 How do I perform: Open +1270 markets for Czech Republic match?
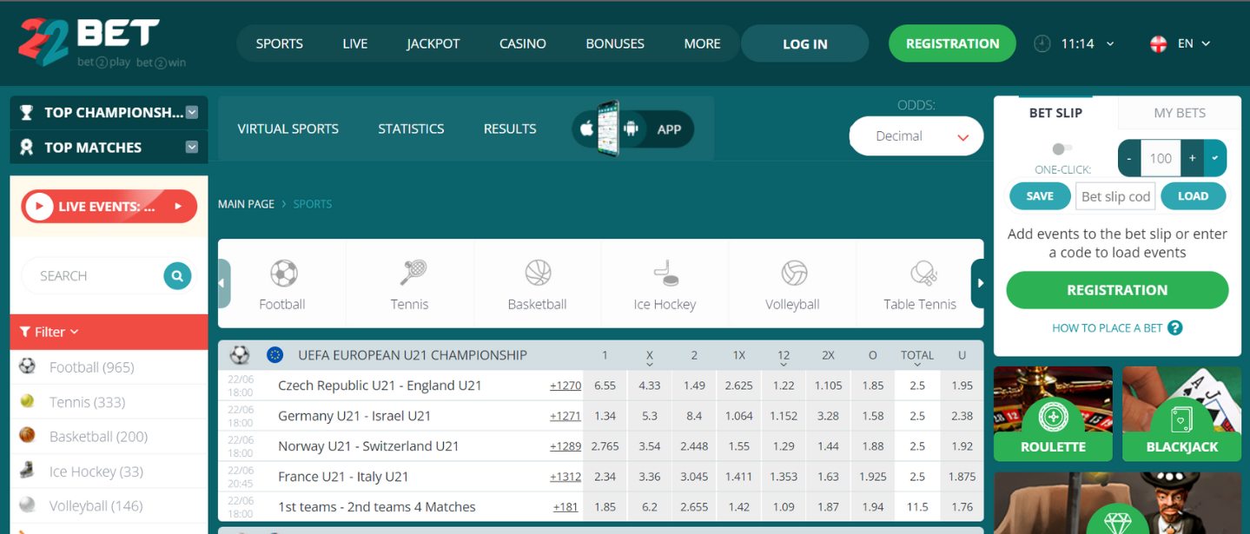(565, 386)
